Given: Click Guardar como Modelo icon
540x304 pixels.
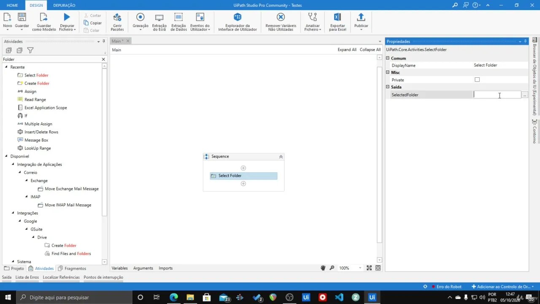Looking at the screenshot, I should 44,17.
